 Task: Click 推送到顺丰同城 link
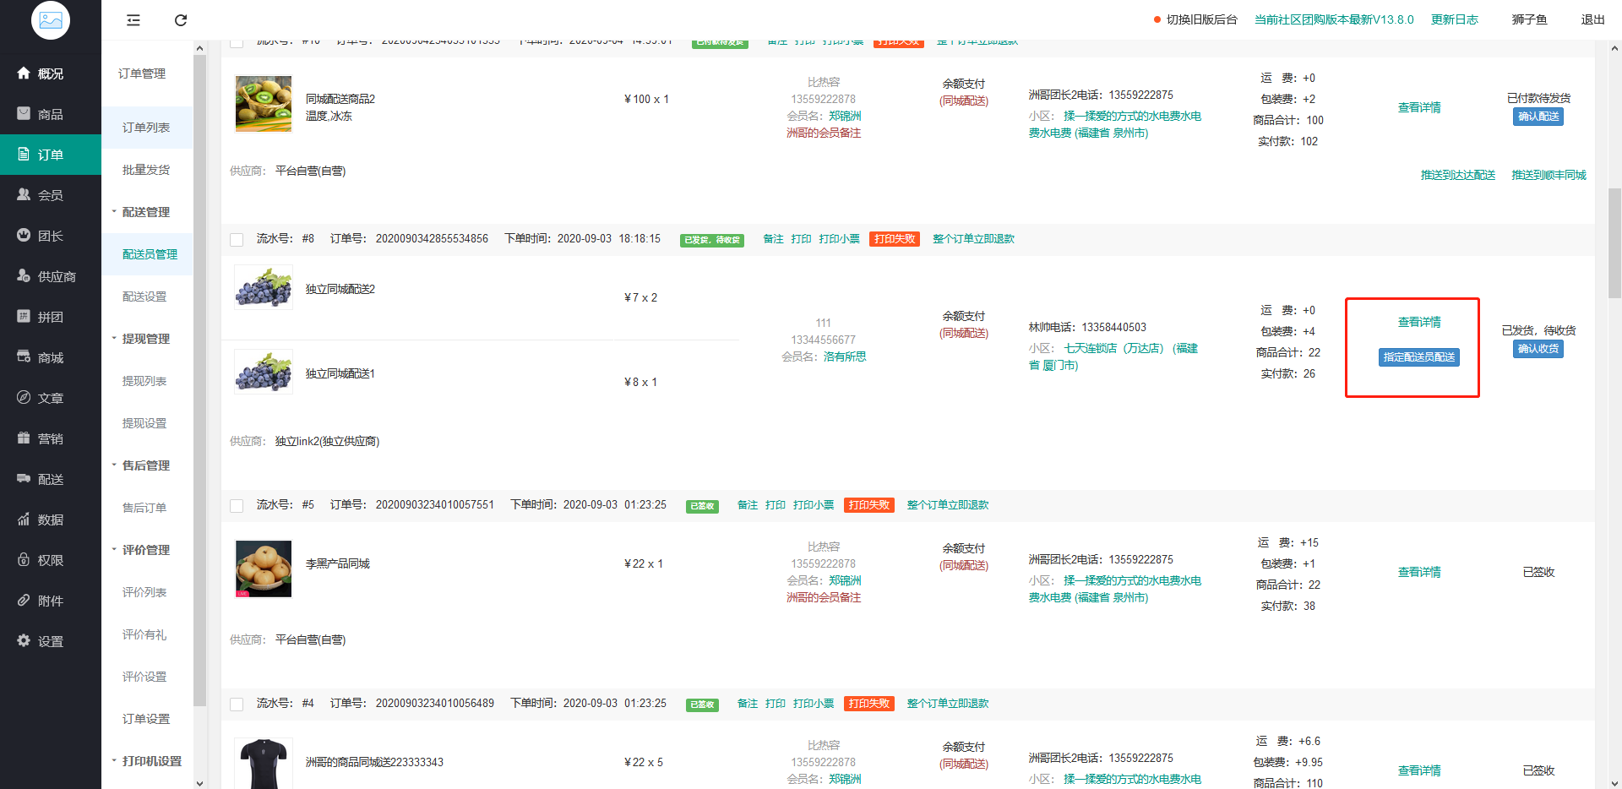(x=1549, y=175)
